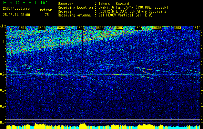The image size is (203, 129).
Task: Click the red meteor echo near 0804
Action: 84,76
